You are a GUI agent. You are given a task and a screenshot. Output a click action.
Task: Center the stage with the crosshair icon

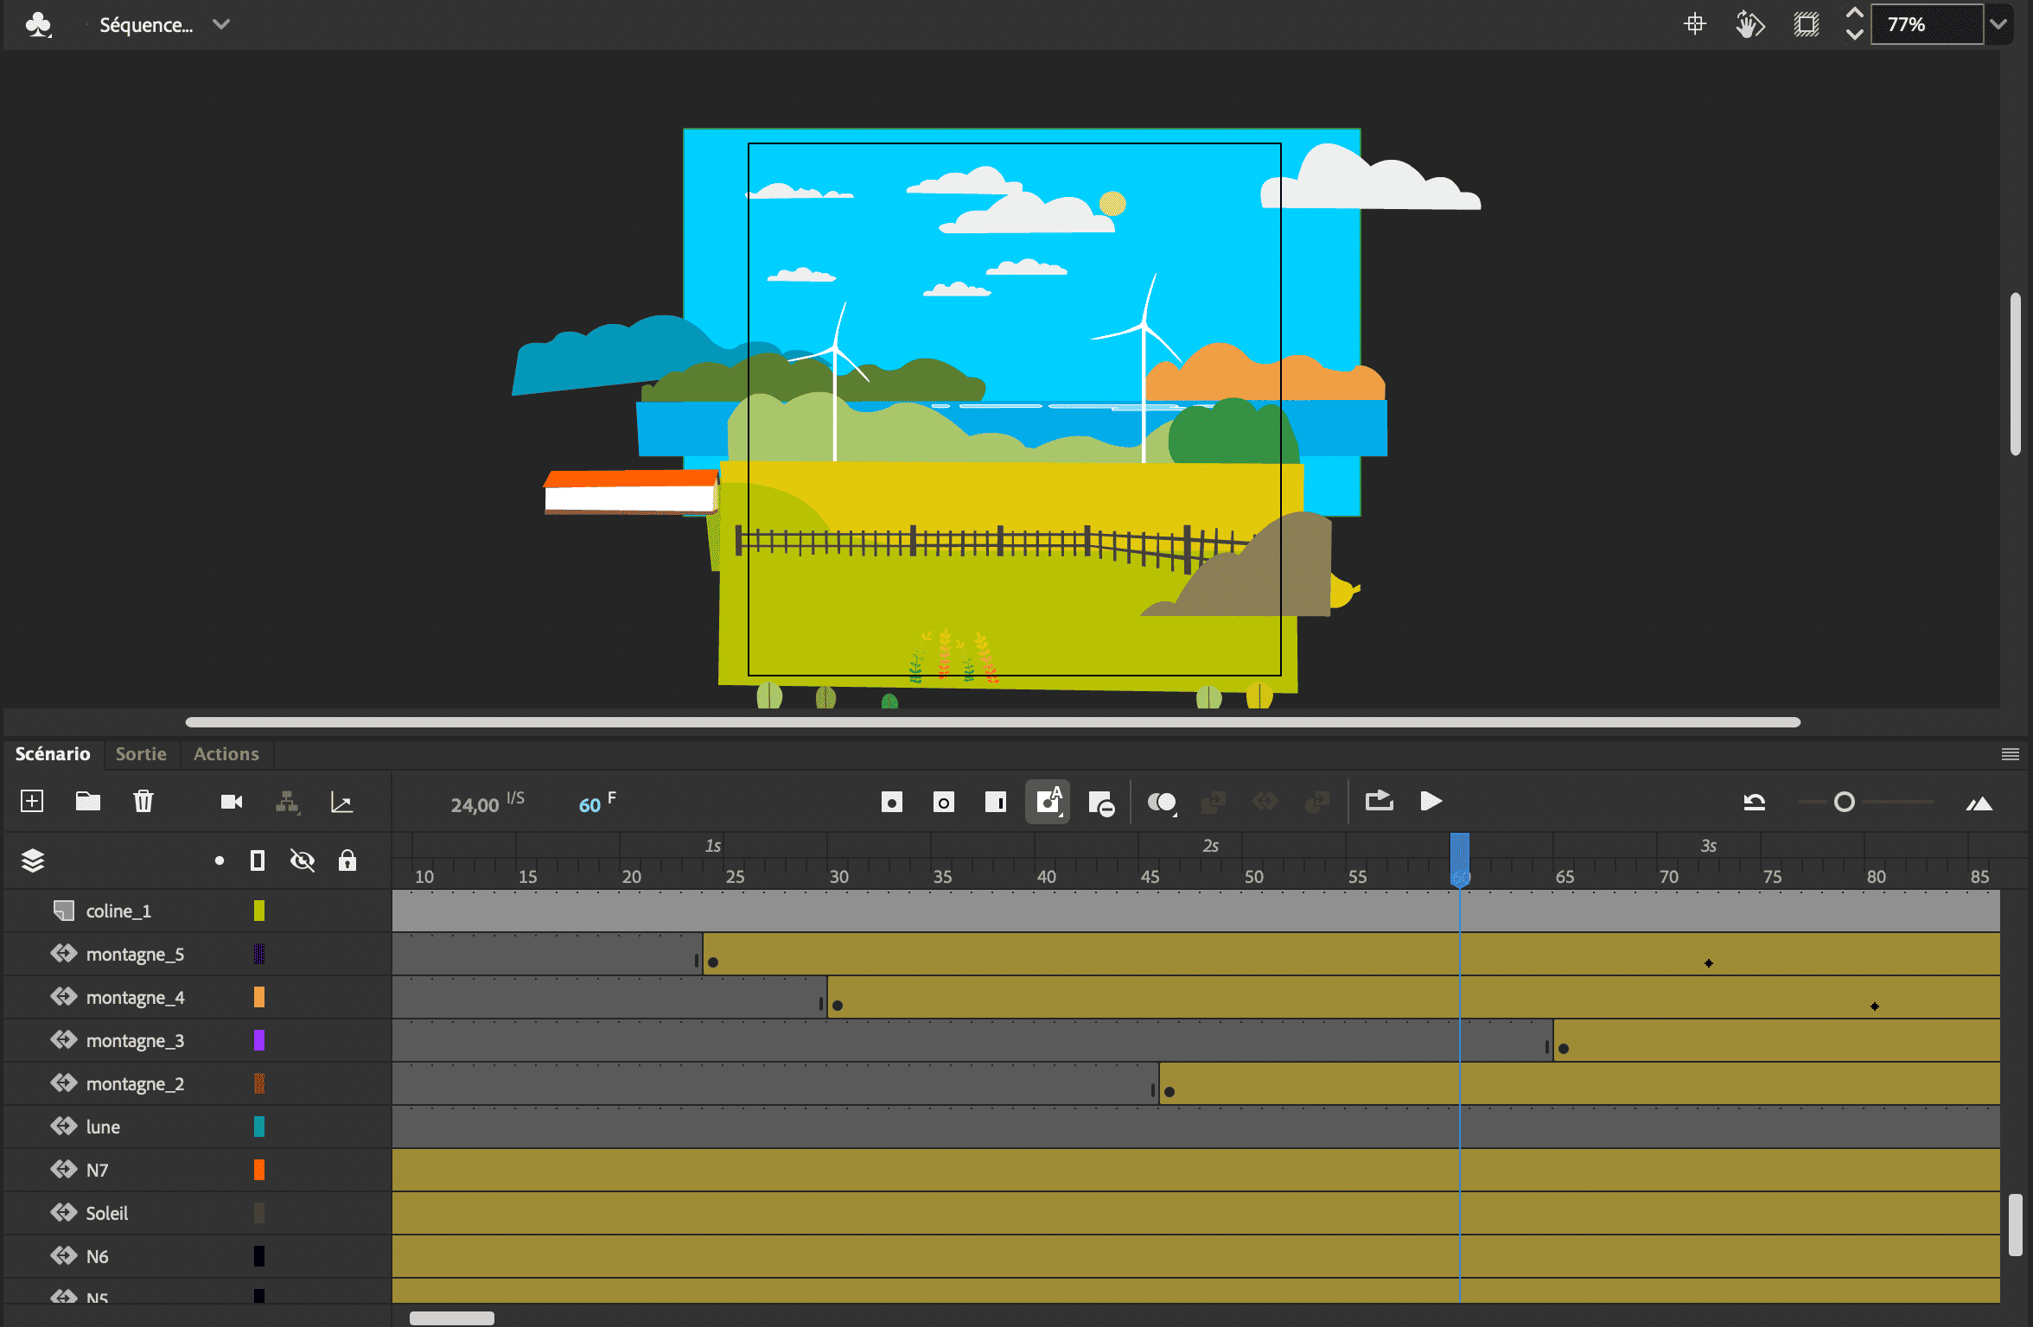pos(1695,24)
